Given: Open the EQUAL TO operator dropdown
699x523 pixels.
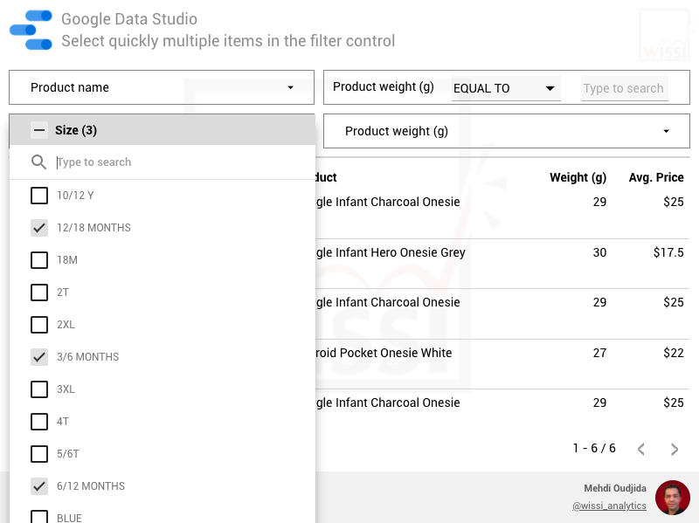Looking at the screenshot, I should point(506,88).
